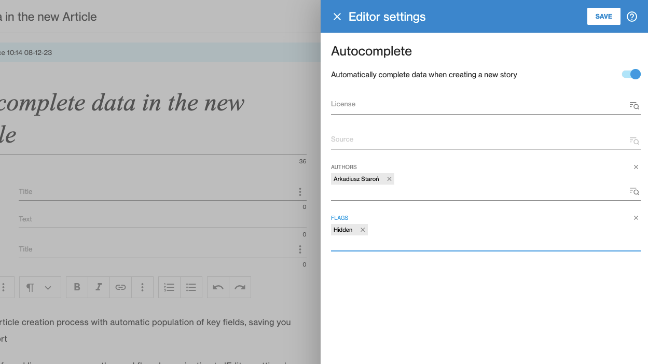Screen dimensions: 648x364
Task: Click the redo arrow button
Action: tap(240, 287)
